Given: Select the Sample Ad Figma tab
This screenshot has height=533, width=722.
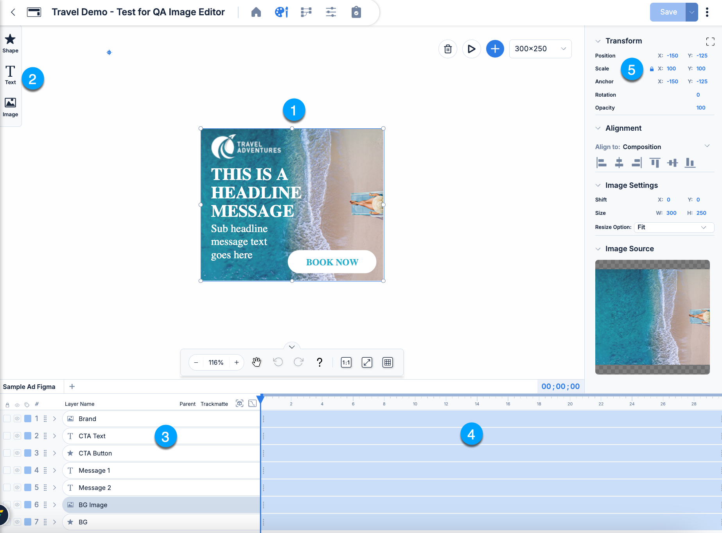Looking at the screenshot, I should (29, 387).
